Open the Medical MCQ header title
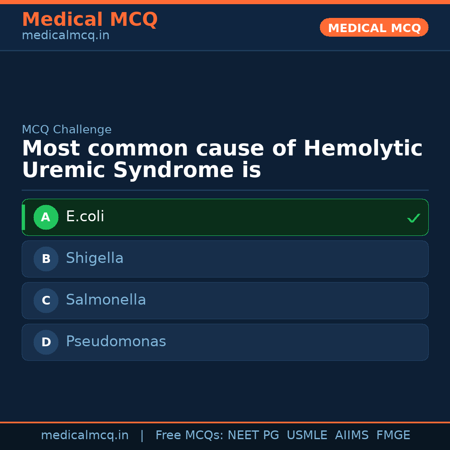Image resolution: width=450 pixels, height=450 pixels. tap(90, 20)
